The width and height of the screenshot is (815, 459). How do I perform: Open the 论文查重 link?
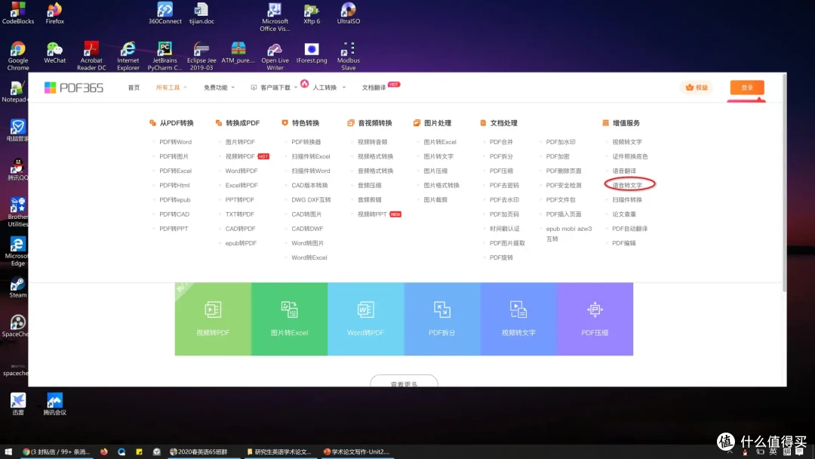[x=624, y=214]
